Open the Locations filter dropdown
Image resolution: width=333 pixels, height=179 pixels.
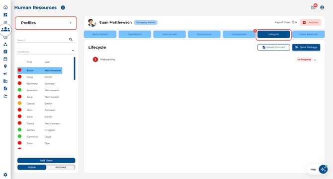click(46, 52)
